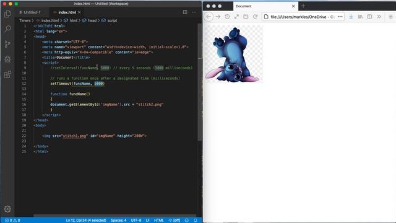This screenshot has width=396, height=223.
Task: Open the editor More Actions menu
Action: click(194, 12)
